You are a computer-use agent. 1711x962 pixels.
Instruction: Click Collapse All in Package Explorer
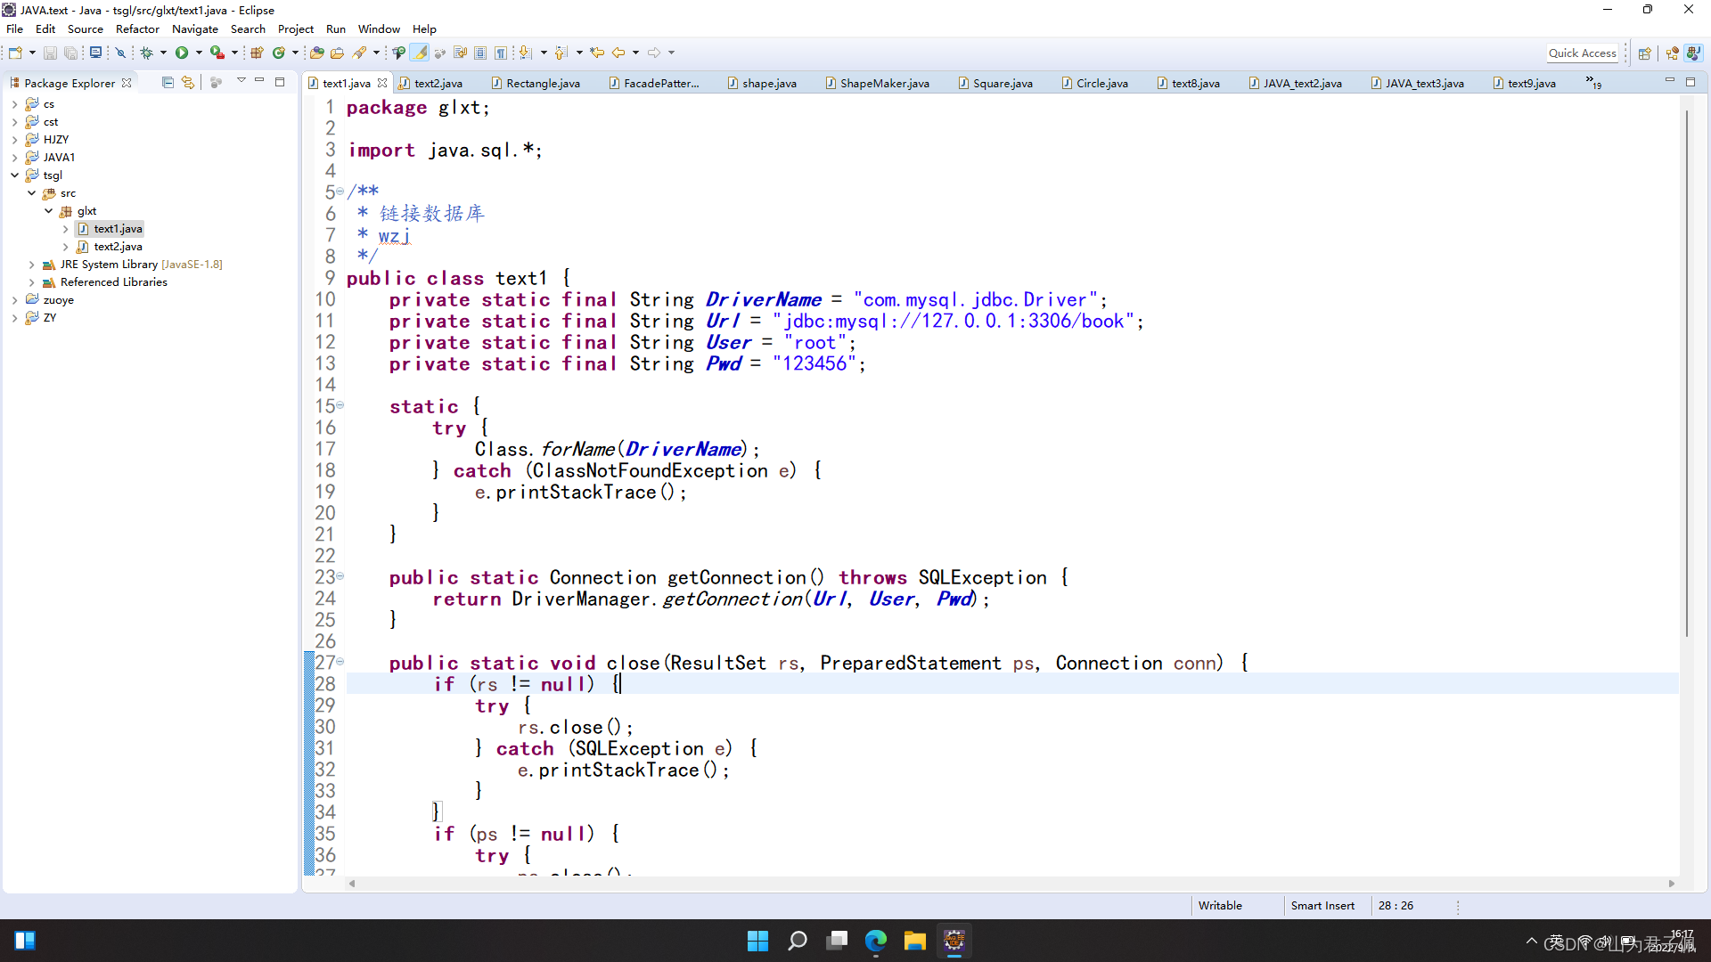pos(168,83)
